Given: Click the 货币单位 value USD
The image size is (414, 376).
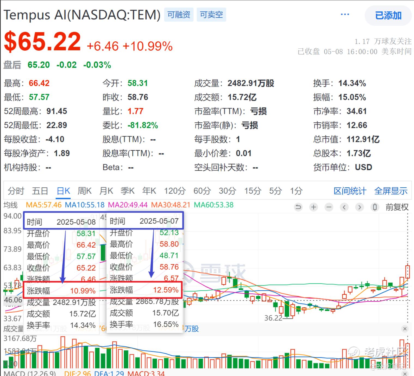Looking at the screenshot, I should pyautogui.click(x=364, y=167).
